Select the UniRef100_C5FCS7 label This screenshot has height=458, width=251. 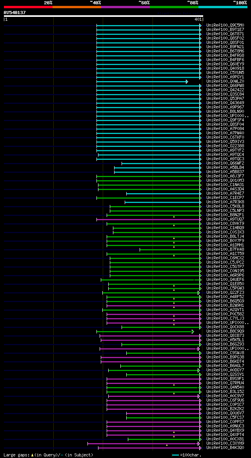225,418
